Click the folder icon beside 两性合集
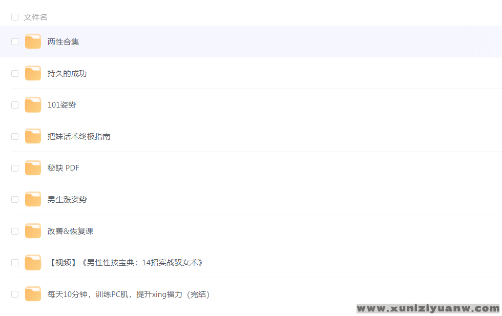Screen dimensions: 502x316 (x=33, y=41)
